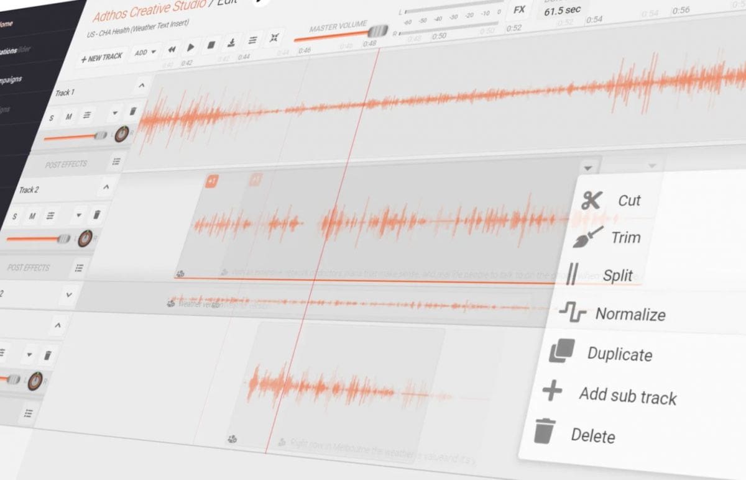The image size is (746, 480).
Task: Click the Download export icon in toolbar
Action: [x=232, y=42]
